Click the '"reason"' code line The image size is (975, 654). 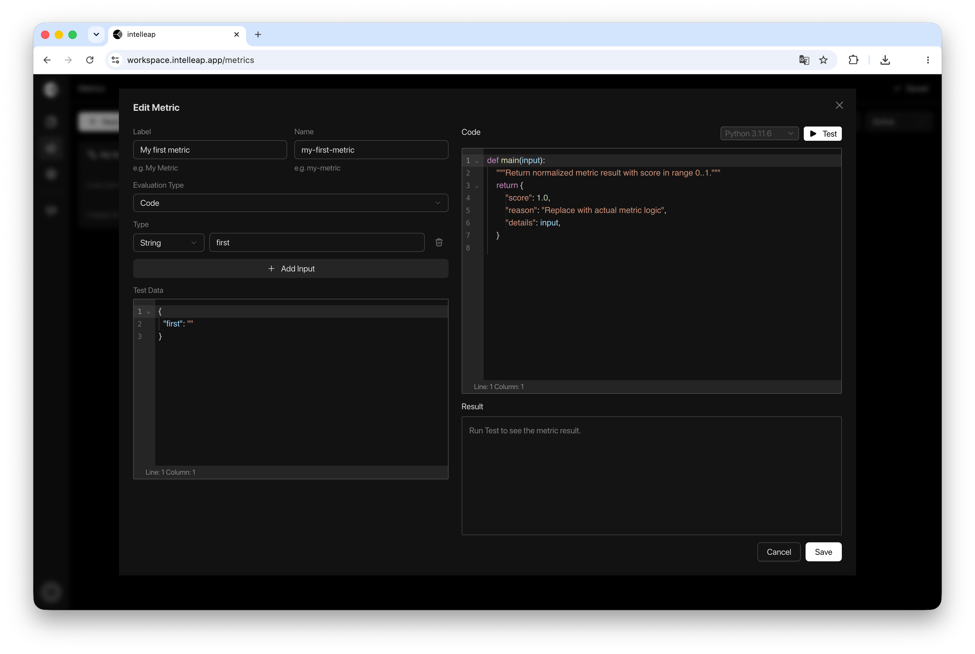[586, 210]
